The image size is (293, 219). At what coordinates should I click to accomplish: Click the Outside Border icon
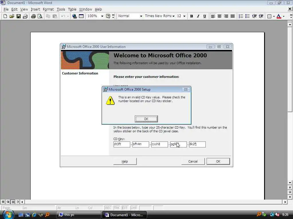point(269,16)
